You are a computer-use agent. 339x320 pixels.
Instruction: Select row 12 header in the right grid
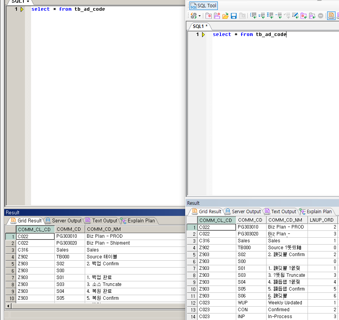192,303
